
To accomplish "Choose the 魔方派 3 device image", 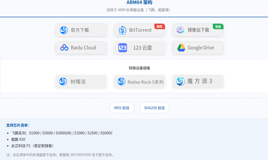I will coord(198,82).
